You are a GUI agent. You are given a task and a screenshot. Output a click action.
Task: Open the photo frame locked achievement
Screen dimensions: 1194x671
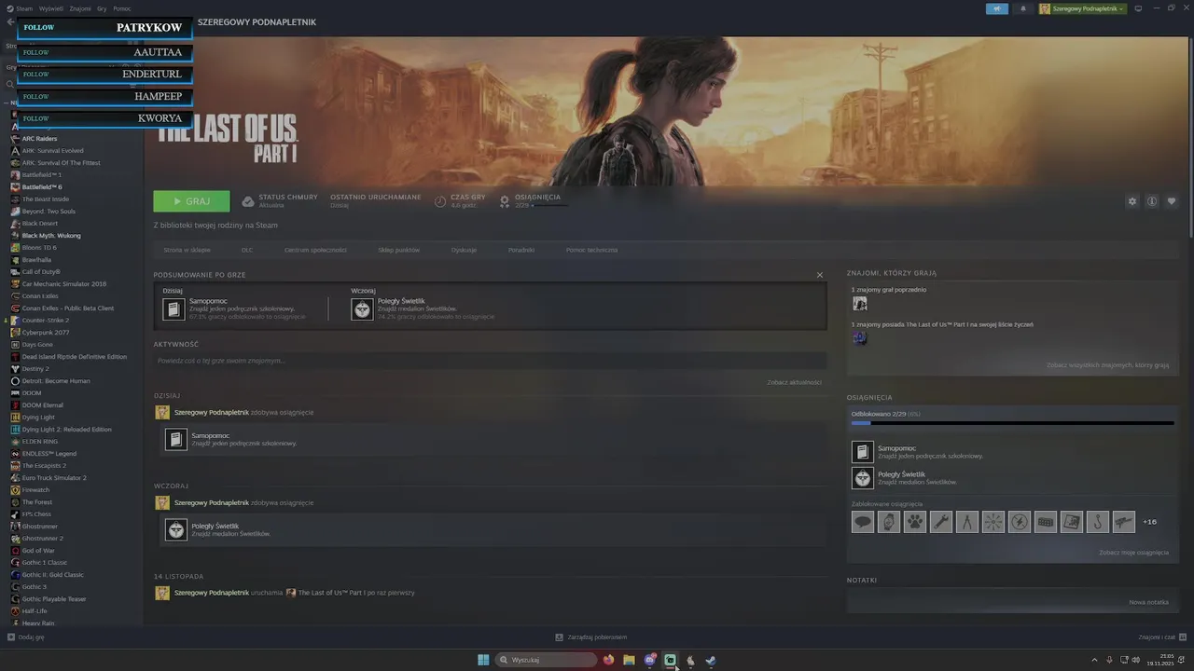1072,522
